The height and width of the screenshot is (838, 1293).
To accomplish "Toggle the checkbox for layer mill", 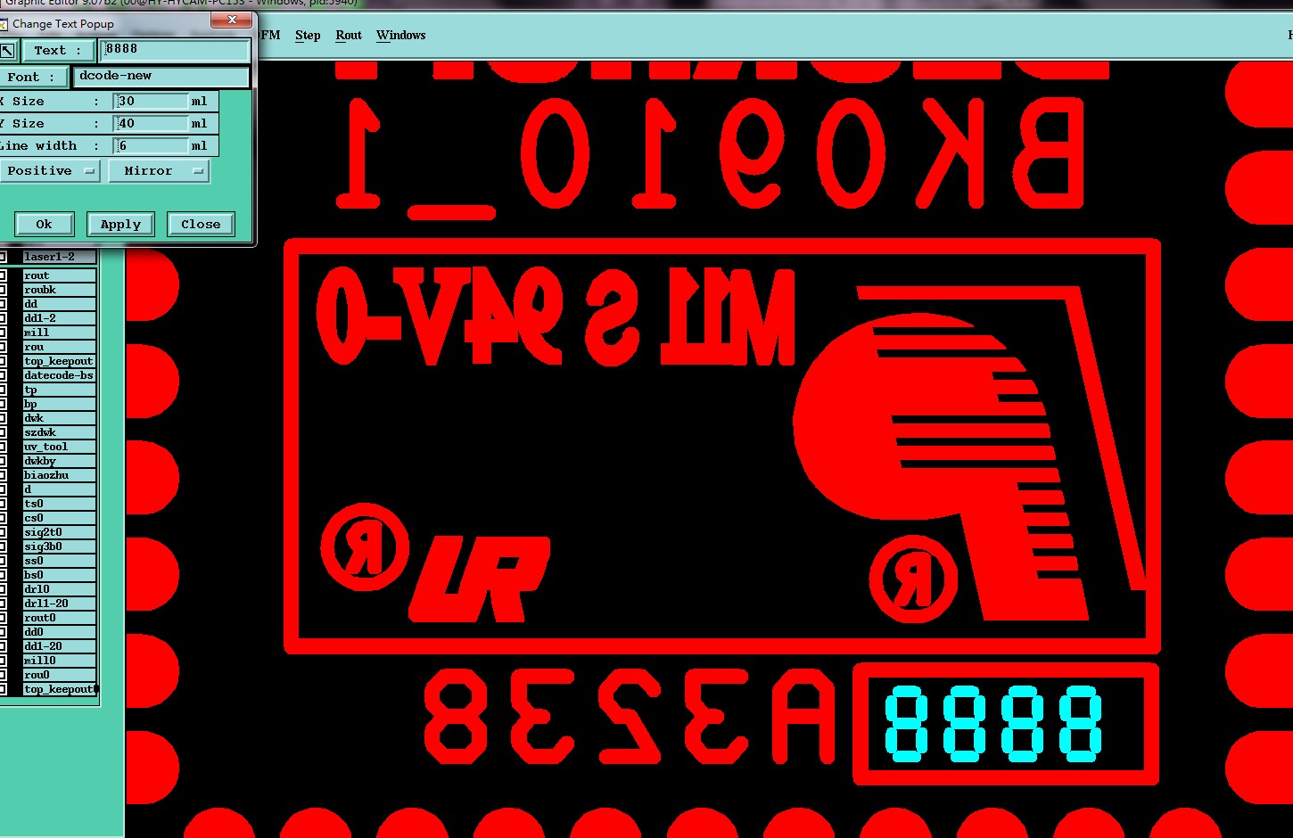I will pyautogui.click(x=3, y=333).
